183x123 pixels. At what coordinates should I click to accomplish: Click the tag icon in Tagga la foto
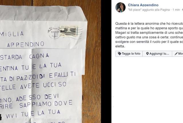(x=120, y=54)
